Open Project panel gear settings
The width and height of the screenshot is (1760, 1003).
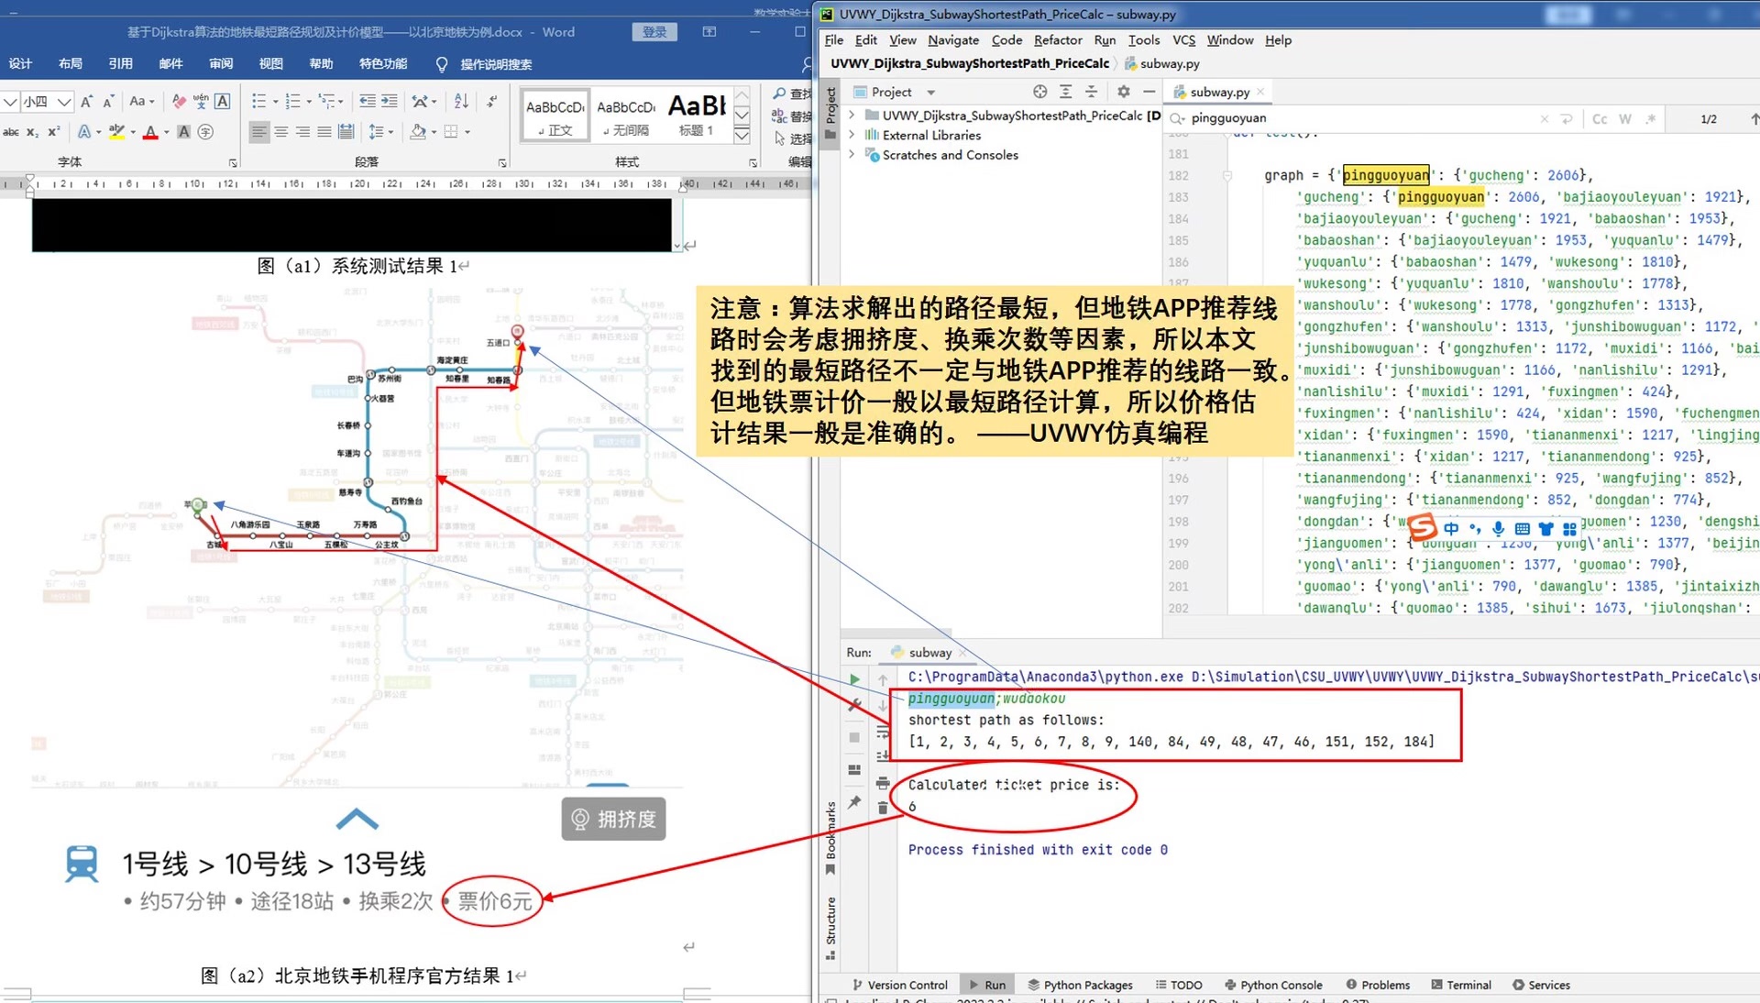coord(1123,92)
